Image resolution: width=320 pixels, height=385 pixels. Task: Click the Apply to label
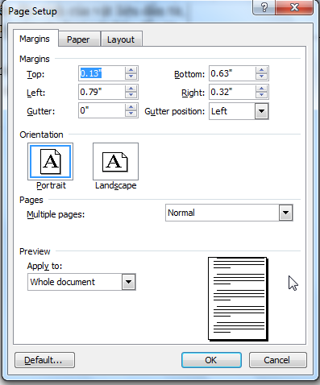pos(44,266)
